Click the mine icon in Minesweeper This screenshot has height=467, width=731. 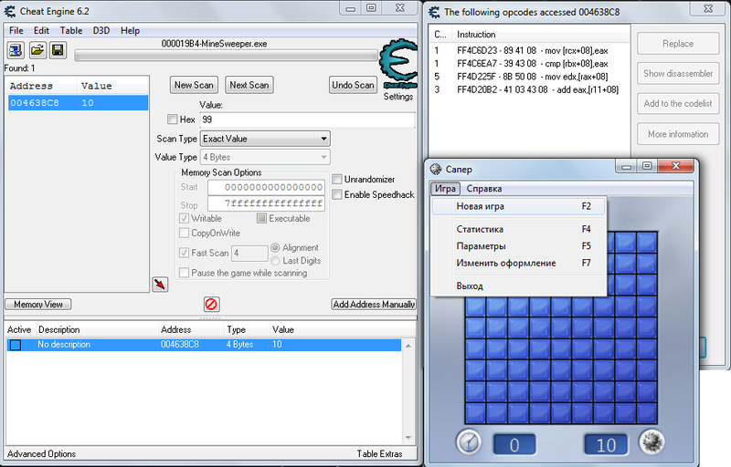click(652, 441)
